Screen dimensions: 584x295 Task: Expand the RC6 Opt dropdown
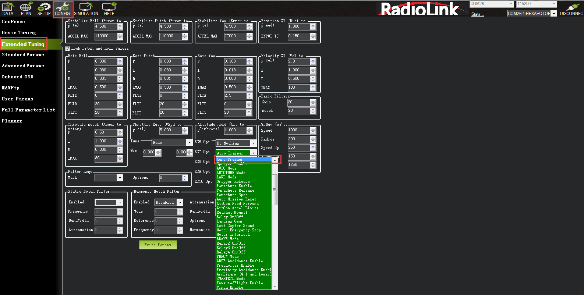pos(253,143)
